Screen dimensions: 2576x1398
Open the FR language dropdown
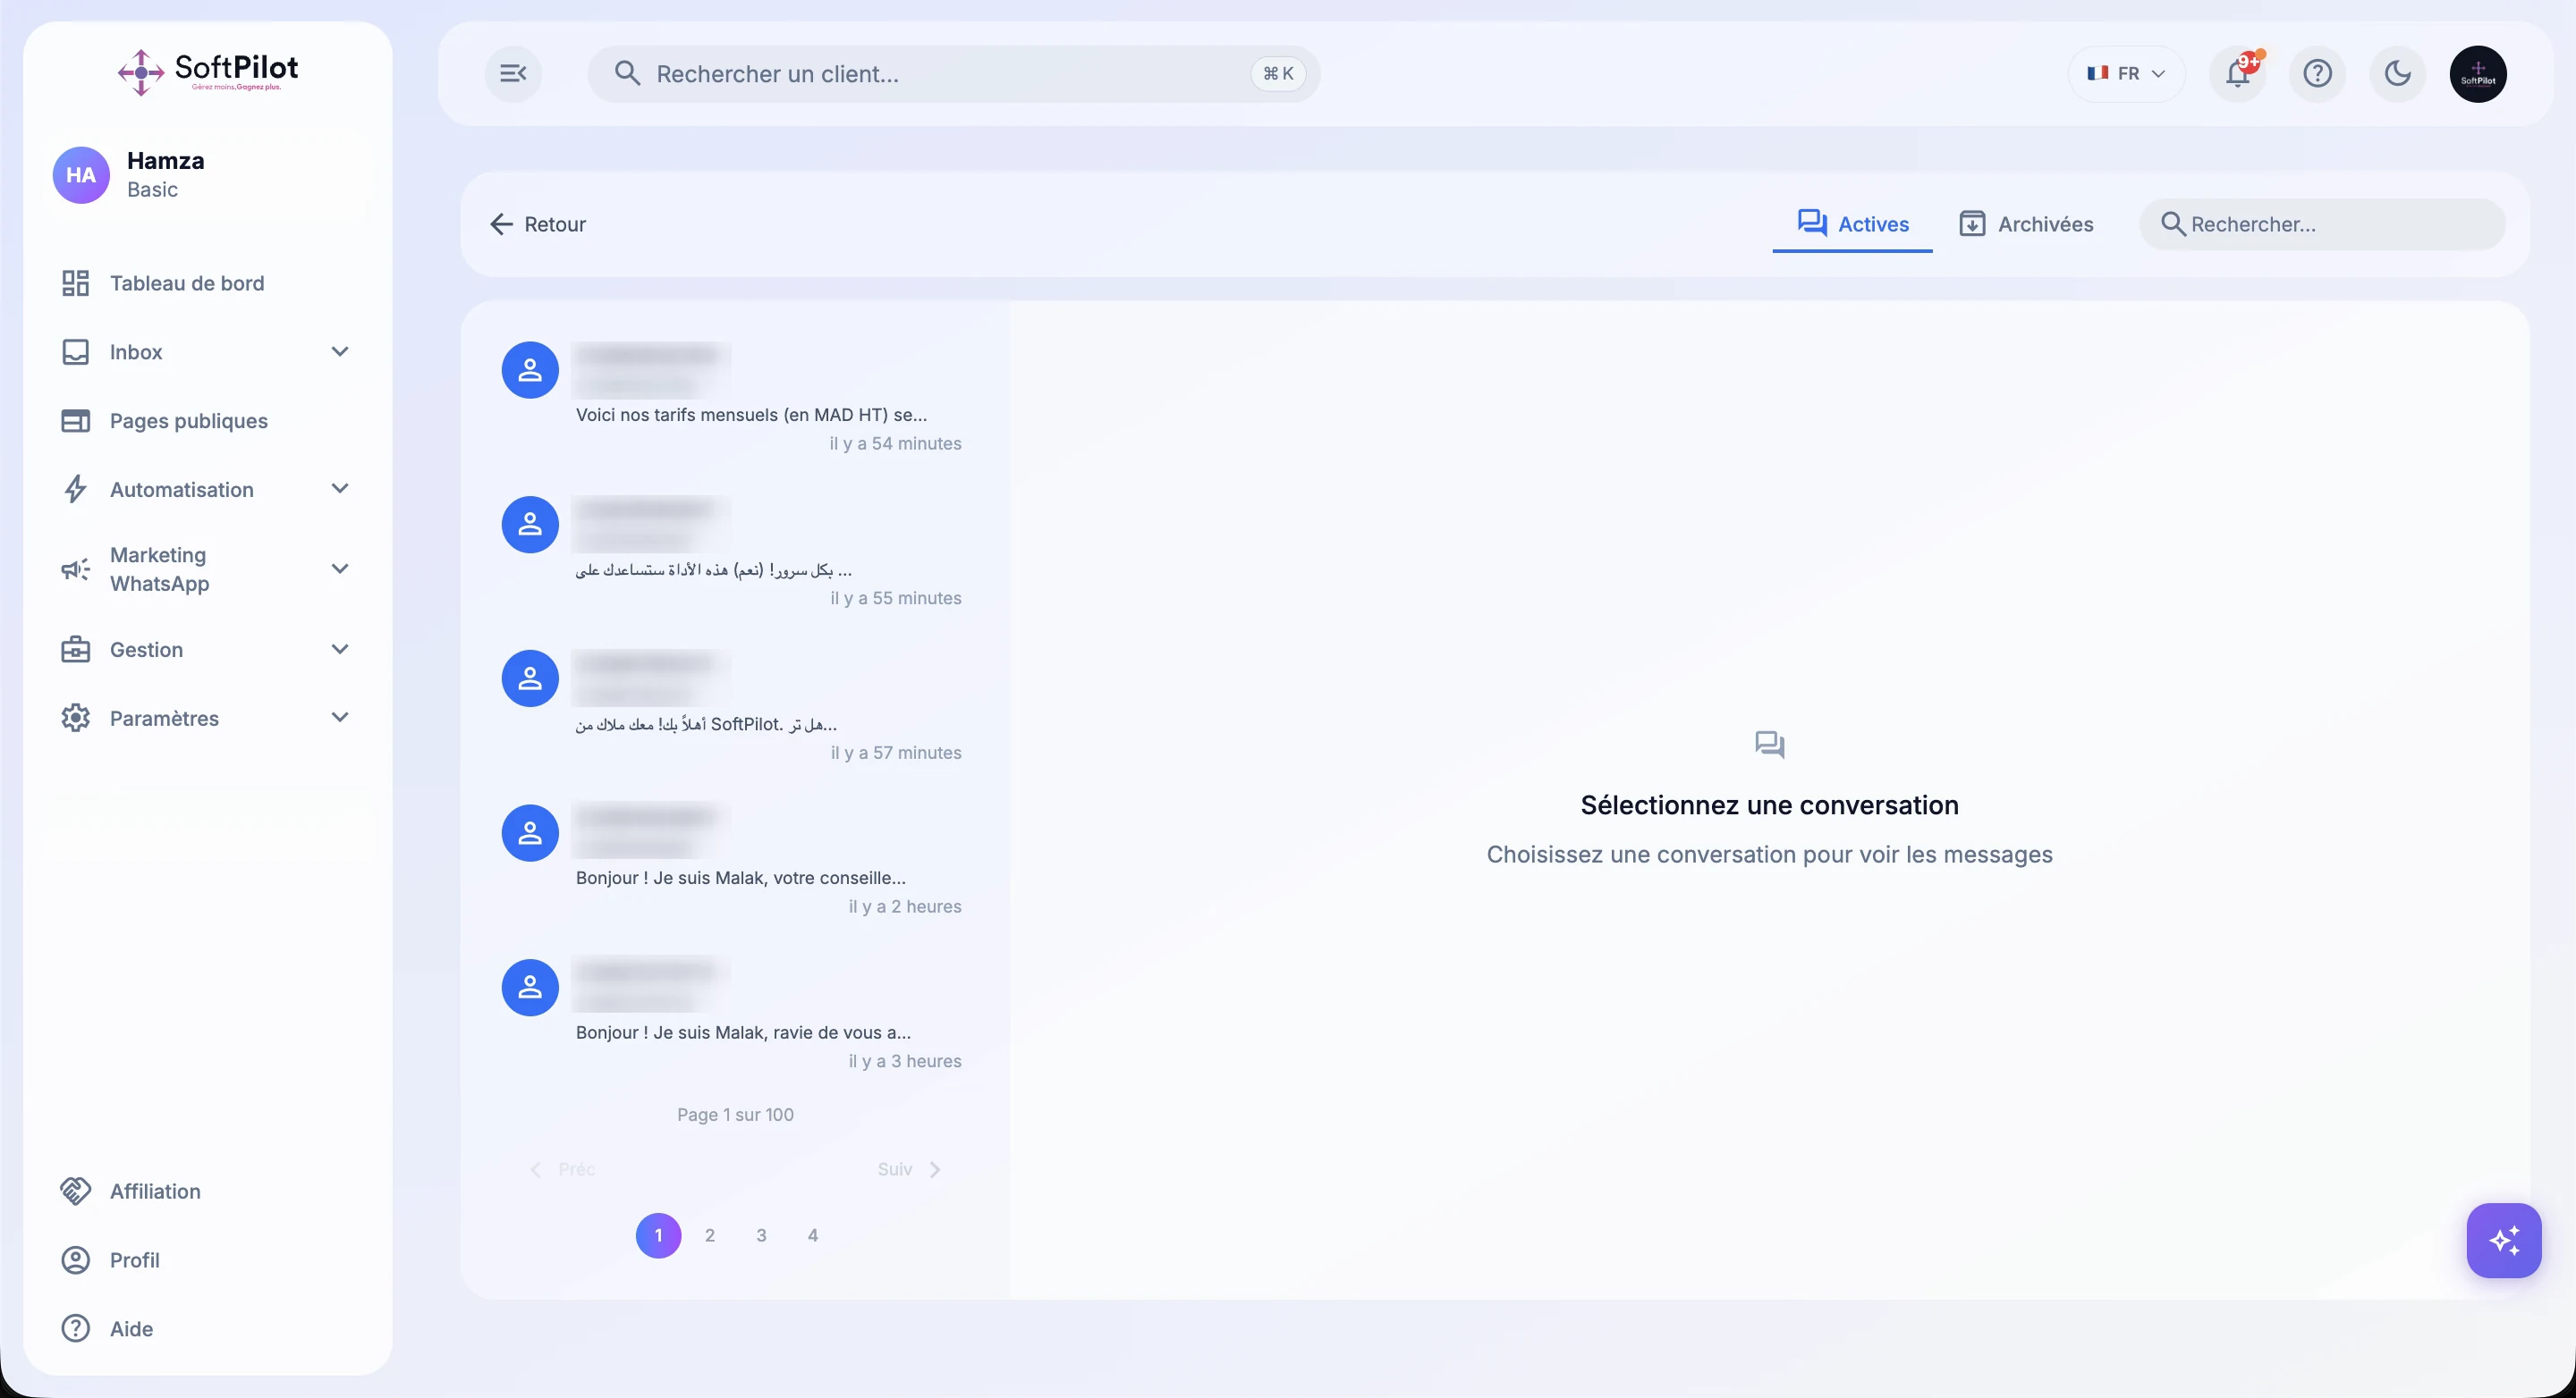[2126, 74]
